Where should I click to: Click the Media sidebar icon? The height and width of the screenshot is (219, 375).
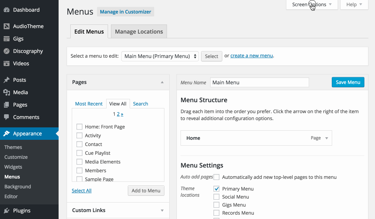pyautogui.click(x=7, y=92)
